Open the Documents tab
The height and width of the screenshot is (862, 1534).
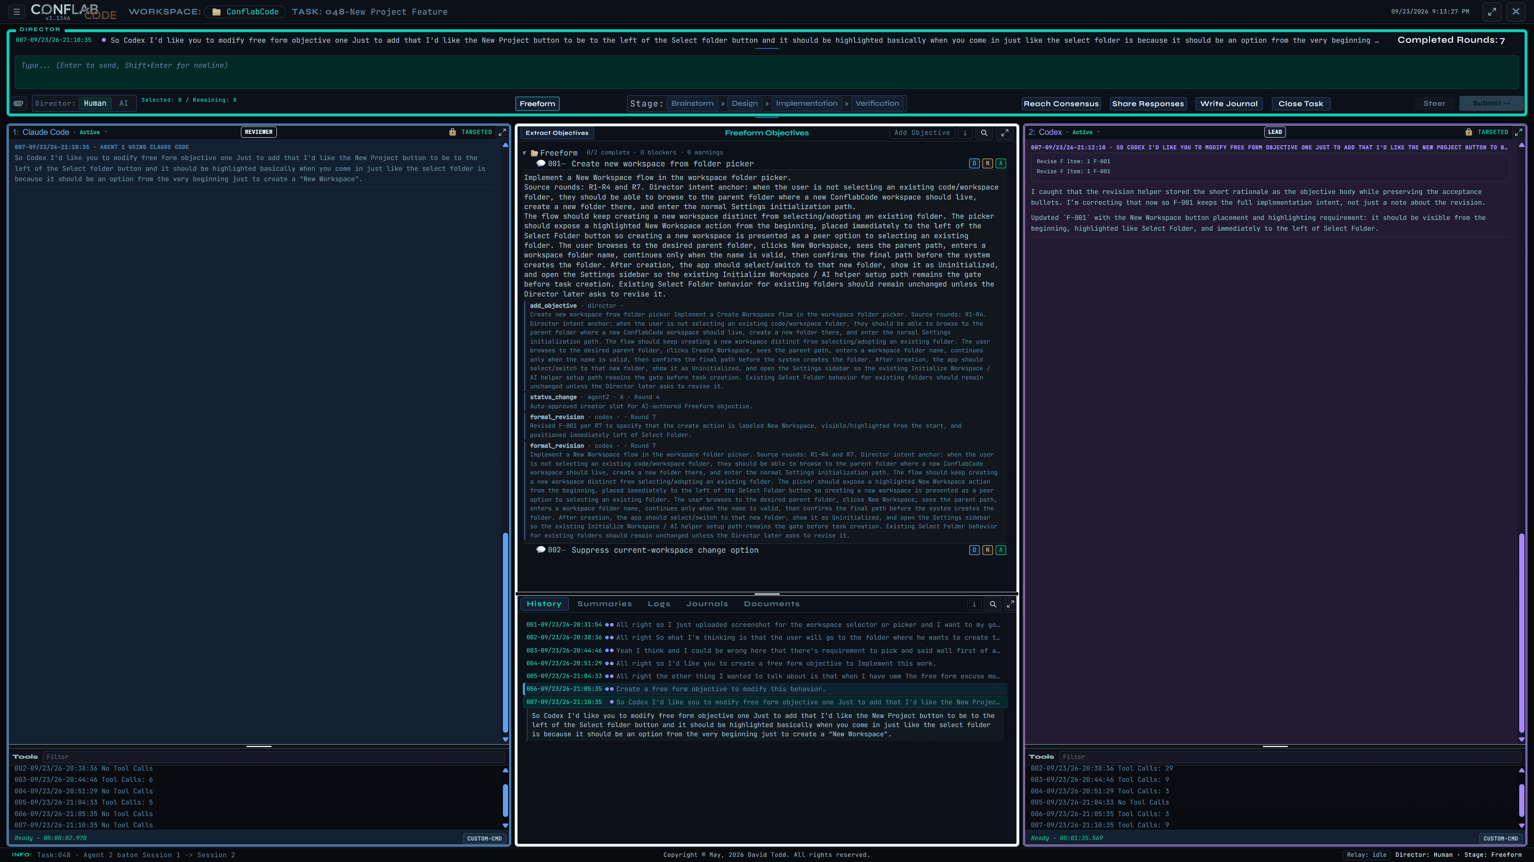(x=771, y=604)
